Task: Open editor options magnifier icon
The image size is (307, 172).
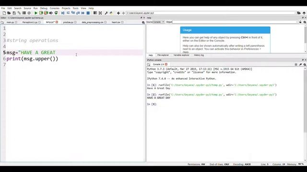Action: 143,22
